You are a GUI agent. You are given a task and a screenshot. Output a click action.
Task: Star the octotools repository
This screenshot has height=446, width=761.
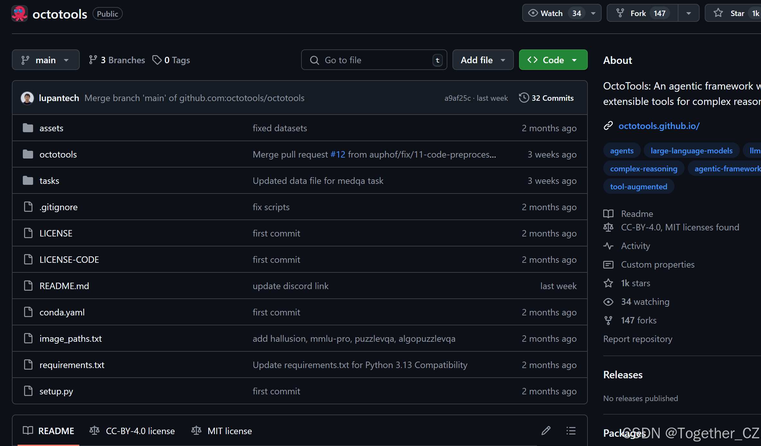tap(736, 13)
